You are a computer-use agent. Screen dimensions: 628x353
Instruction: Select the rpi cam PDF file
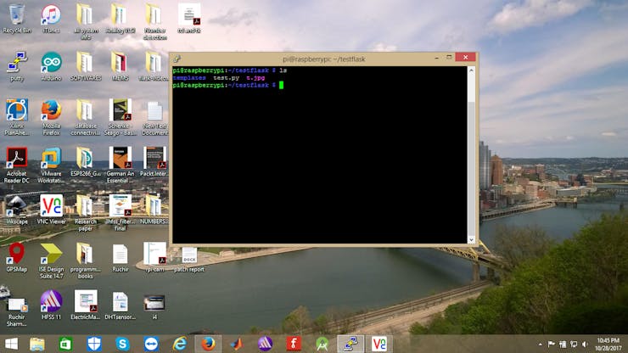(x=154, y=257)
